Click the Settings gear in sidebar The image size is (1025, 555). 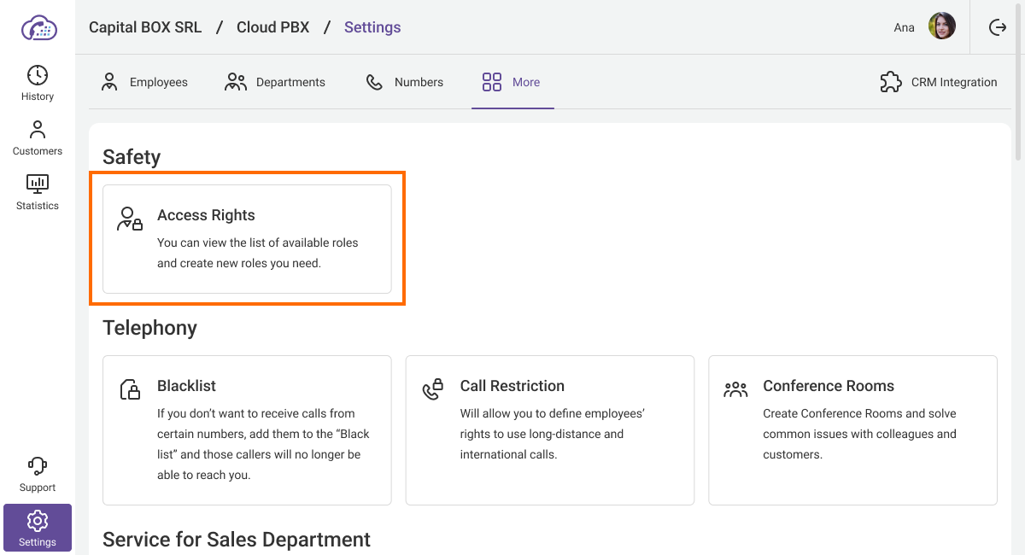(x=38, y=527)
